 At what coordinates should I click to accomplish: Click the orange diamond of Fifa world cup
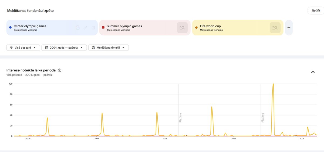click(196, 27)
